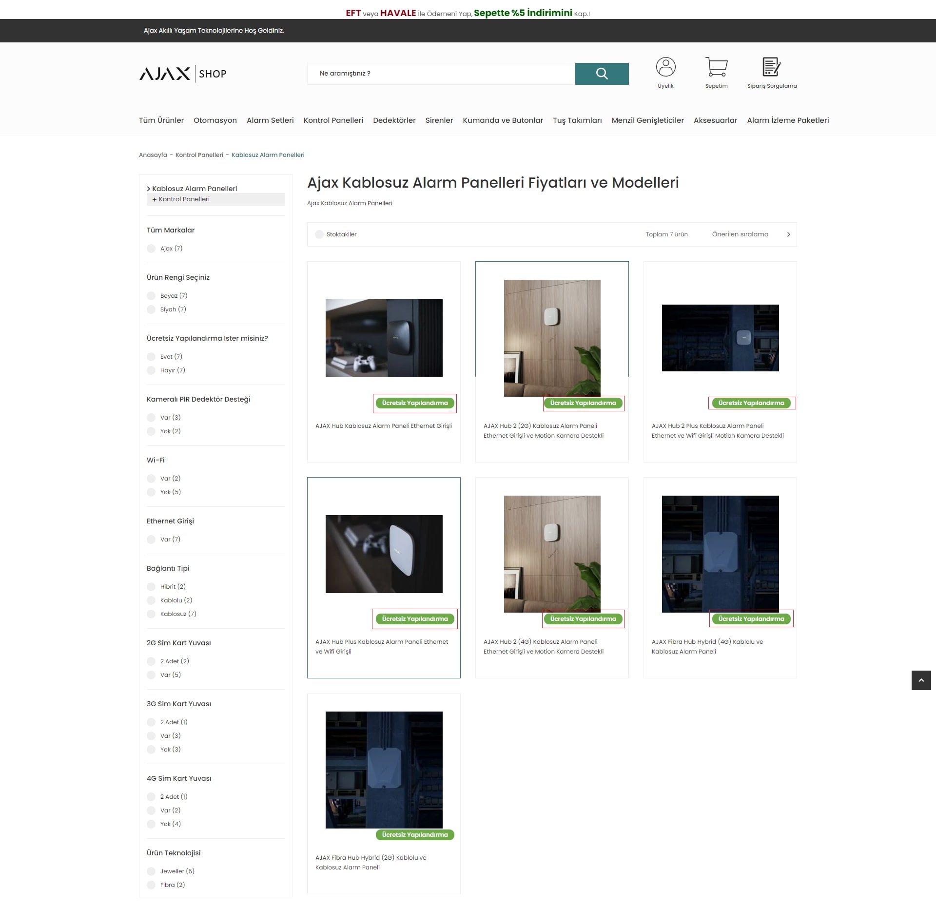Open the Kumanda ve Butonlar menu

point(503,120)
